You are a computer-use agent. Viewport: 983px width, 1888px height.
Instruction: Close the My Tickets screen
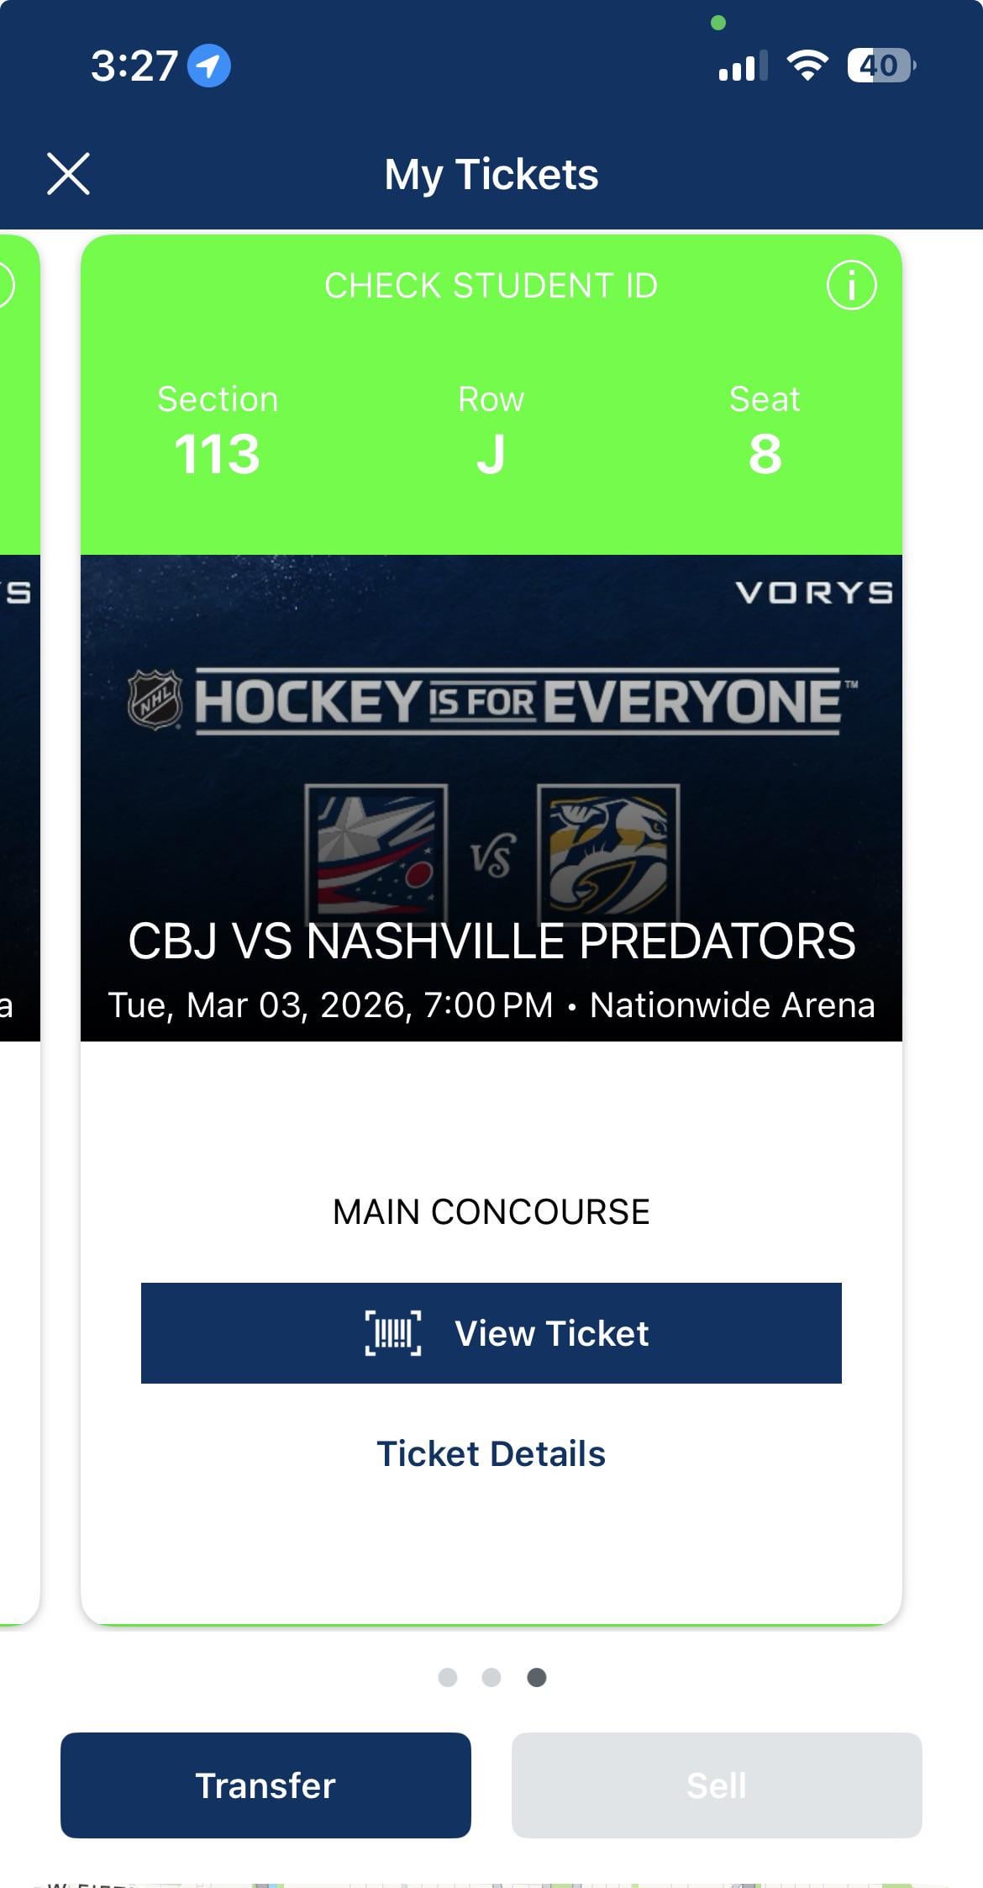68,174
